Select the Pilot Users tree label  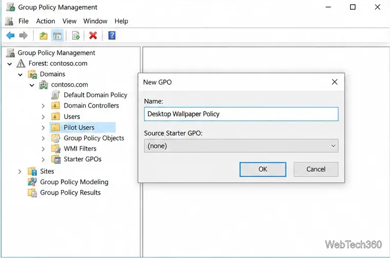pyautogui.click(x=79, y=127)
